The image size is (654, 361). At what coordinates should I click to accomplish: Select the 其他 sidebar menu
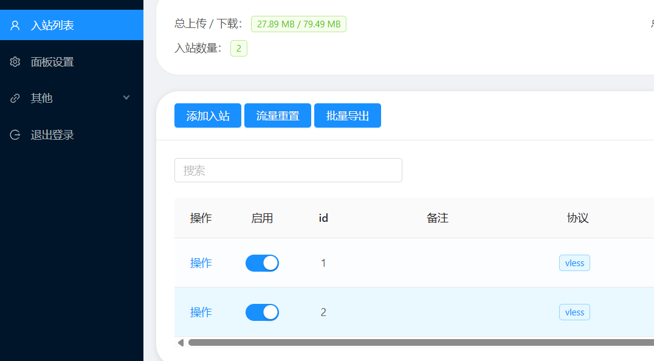72,98
